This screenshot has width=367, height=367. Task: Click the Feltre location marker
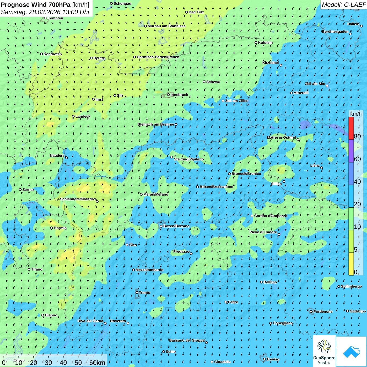coord(226,302)
